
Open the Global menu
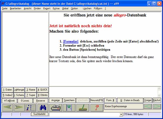pos(65,9)
